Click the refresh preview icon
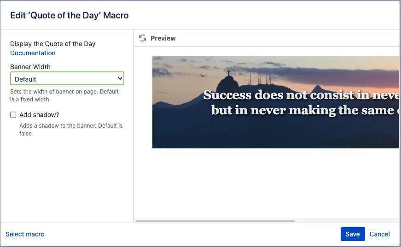401x247 pixels. tap(143, 38)
